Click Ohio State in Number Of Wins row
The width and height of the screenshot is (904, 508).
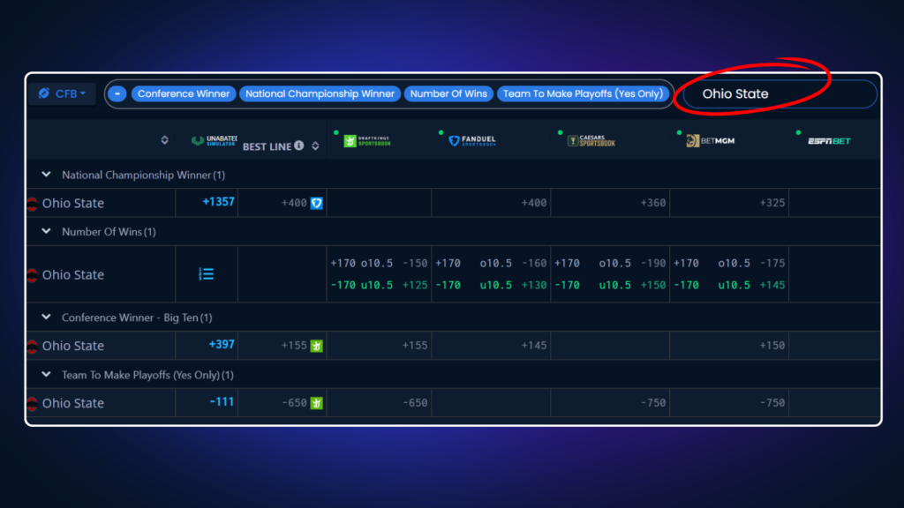coord(72,275)
